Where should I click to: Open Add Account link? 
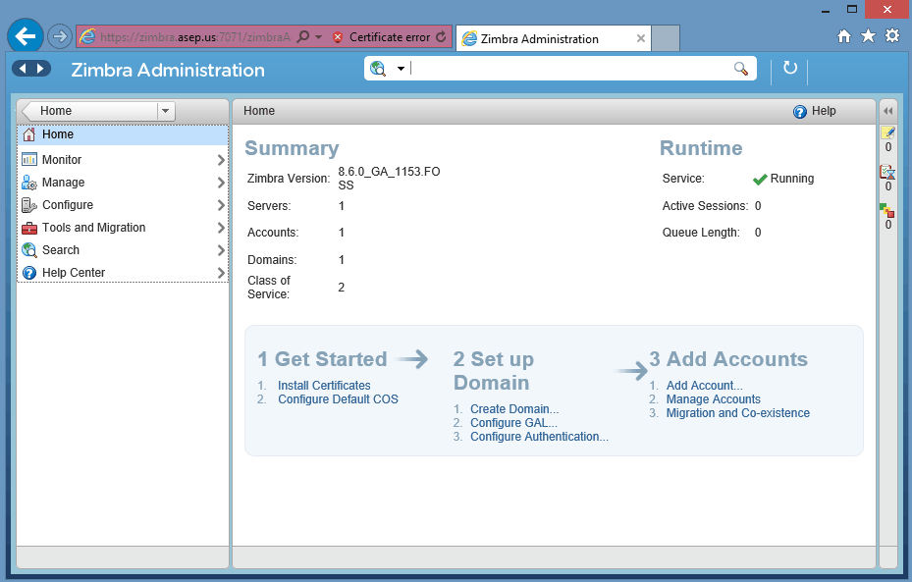point(704,386)
